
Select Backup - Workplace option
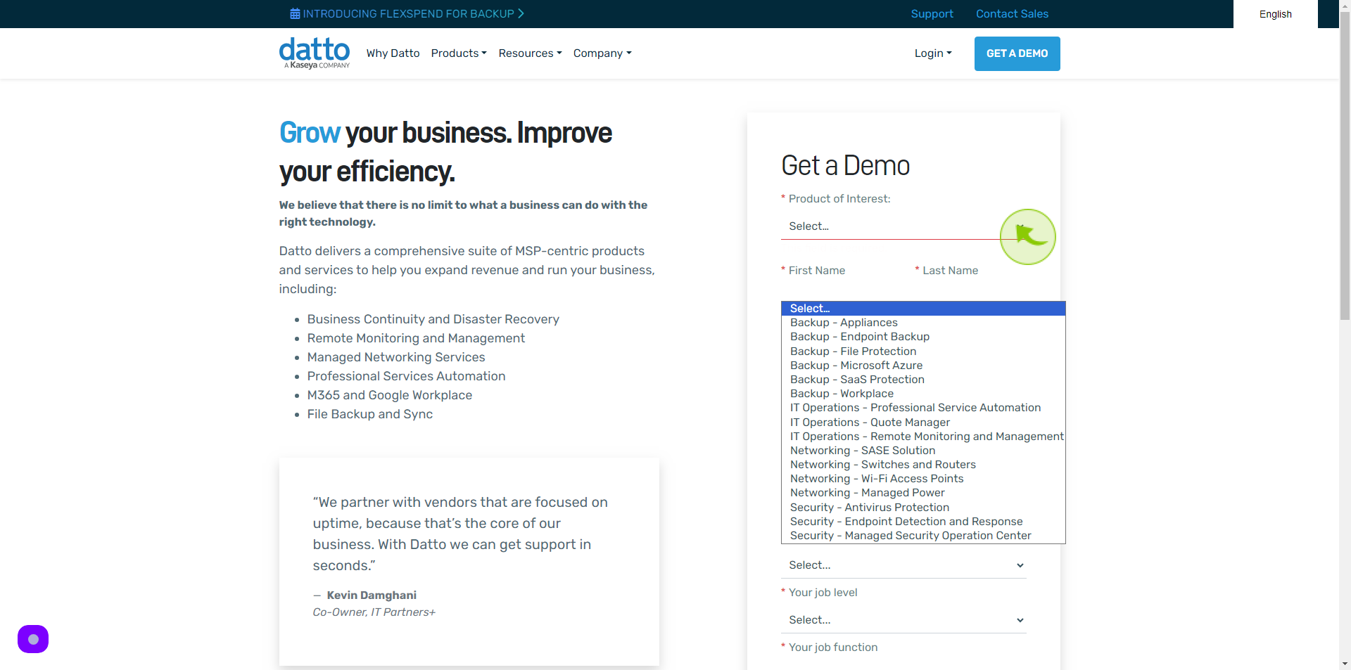[x=923, y=394]
